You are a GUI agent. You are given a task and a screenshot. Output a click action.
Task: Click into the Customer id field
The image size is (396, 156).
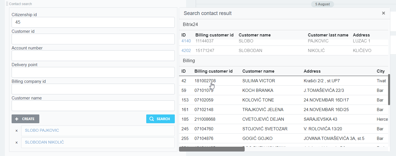[x=93, y=39]
